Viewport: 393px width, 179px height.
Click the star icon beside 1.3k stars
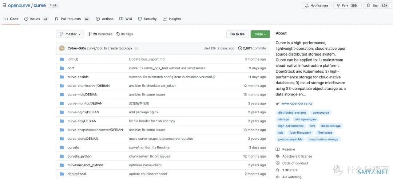tap(277, 170)
